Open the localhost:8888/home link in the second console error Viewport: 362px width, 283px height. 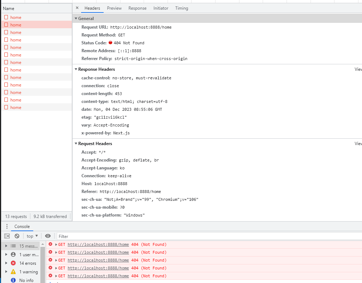[98, 252]
